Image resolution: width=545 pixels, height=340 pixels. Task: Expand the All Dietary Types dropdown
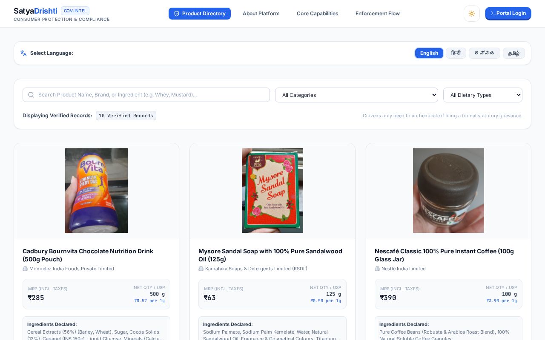pyautogui.click(x=483, y=95)
